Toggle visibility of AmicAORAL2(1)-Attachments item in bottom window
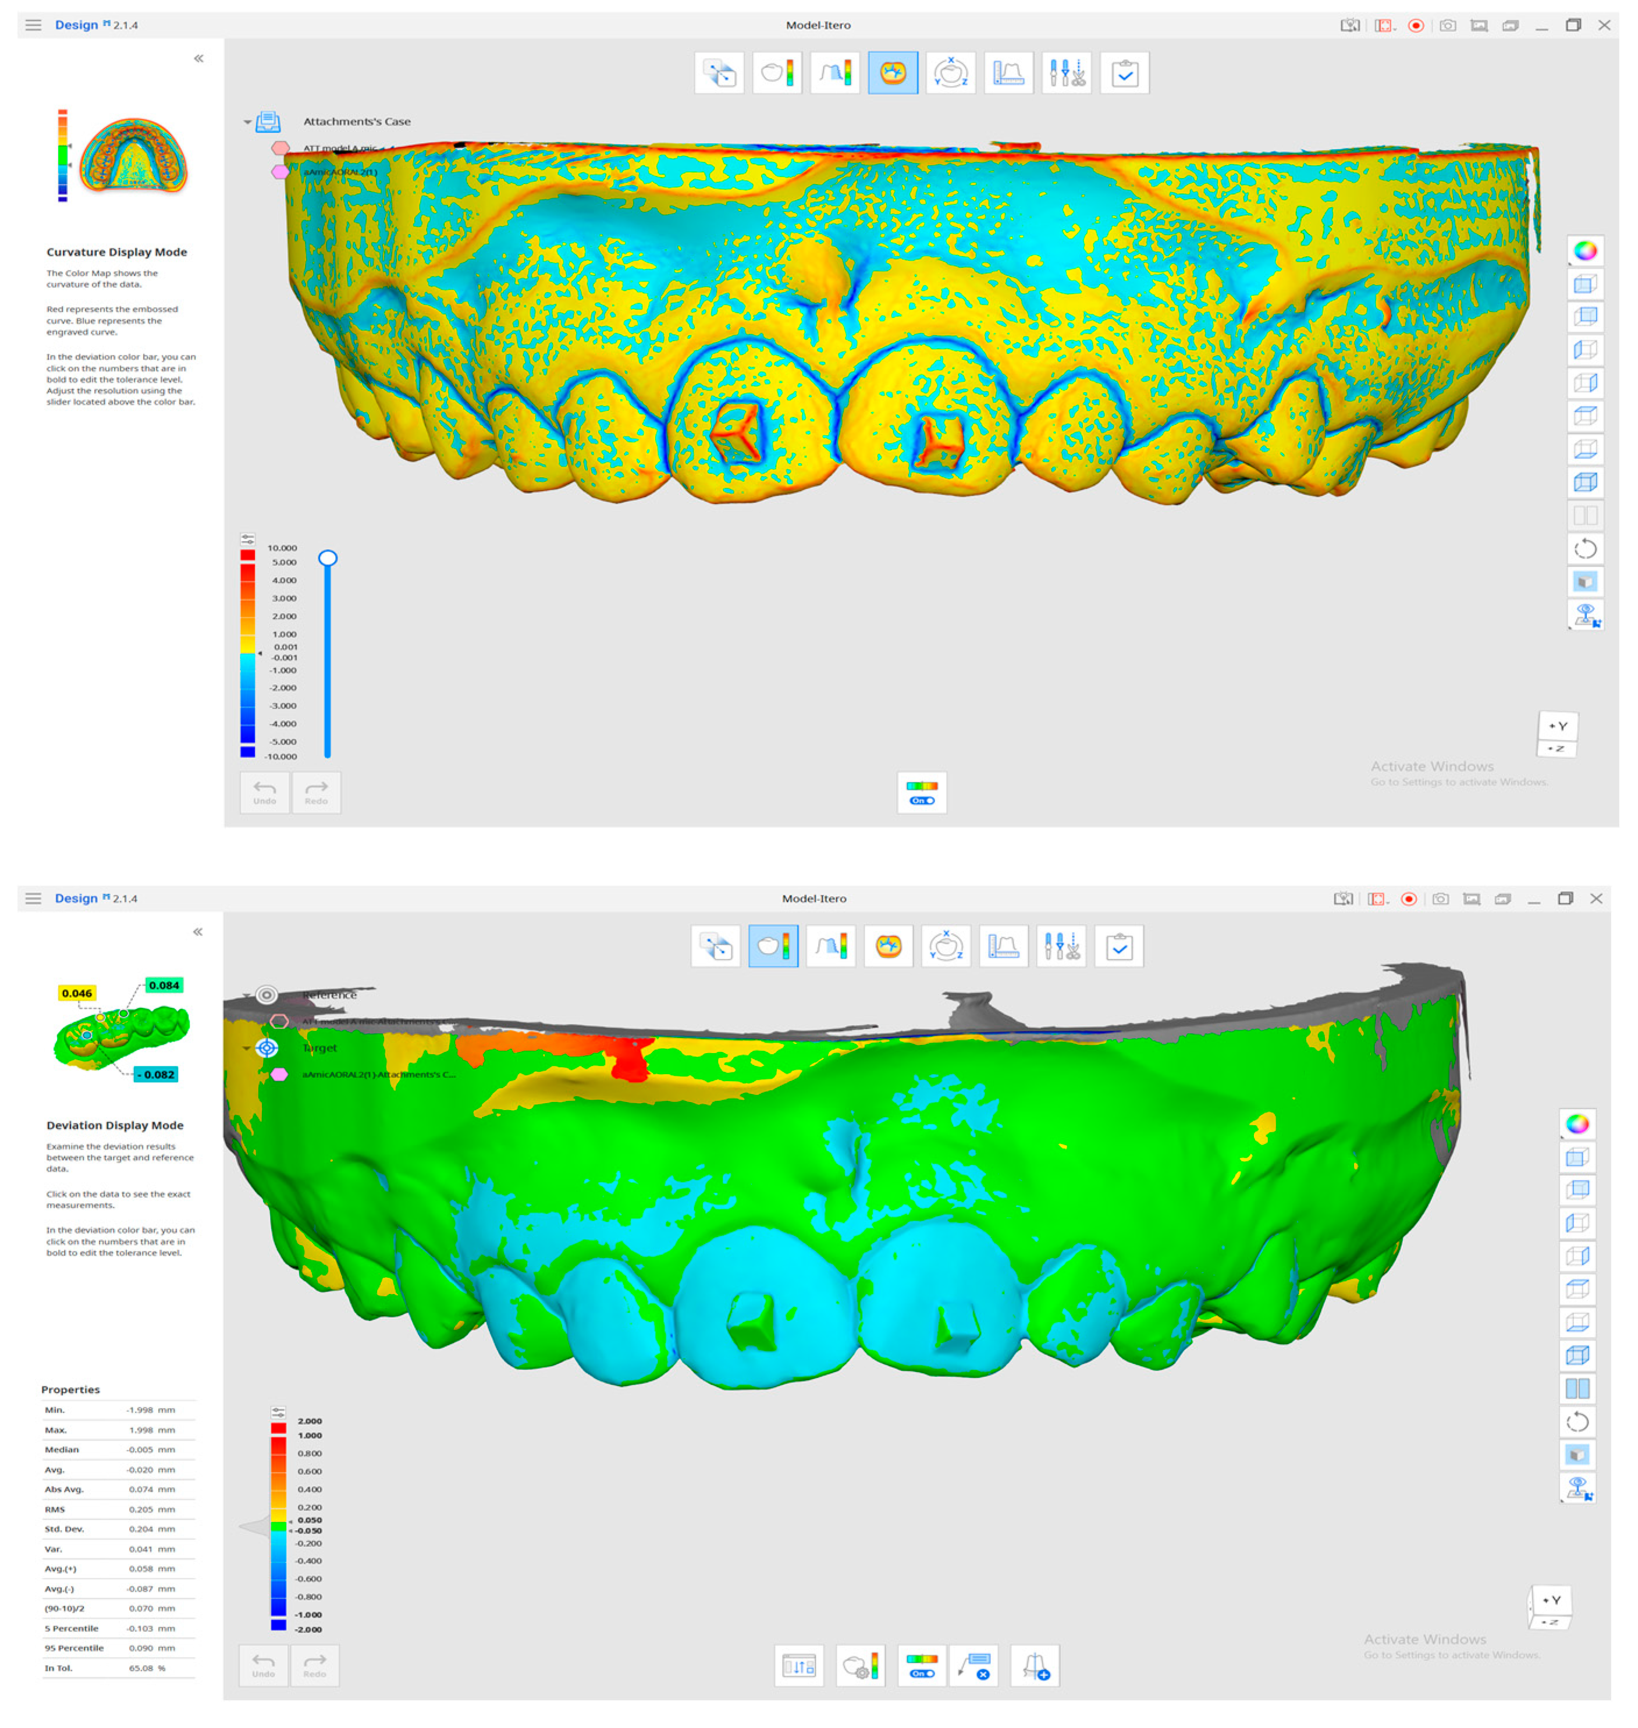This screenshot has height=1728, width=1638. click(x=279, y=1074)
